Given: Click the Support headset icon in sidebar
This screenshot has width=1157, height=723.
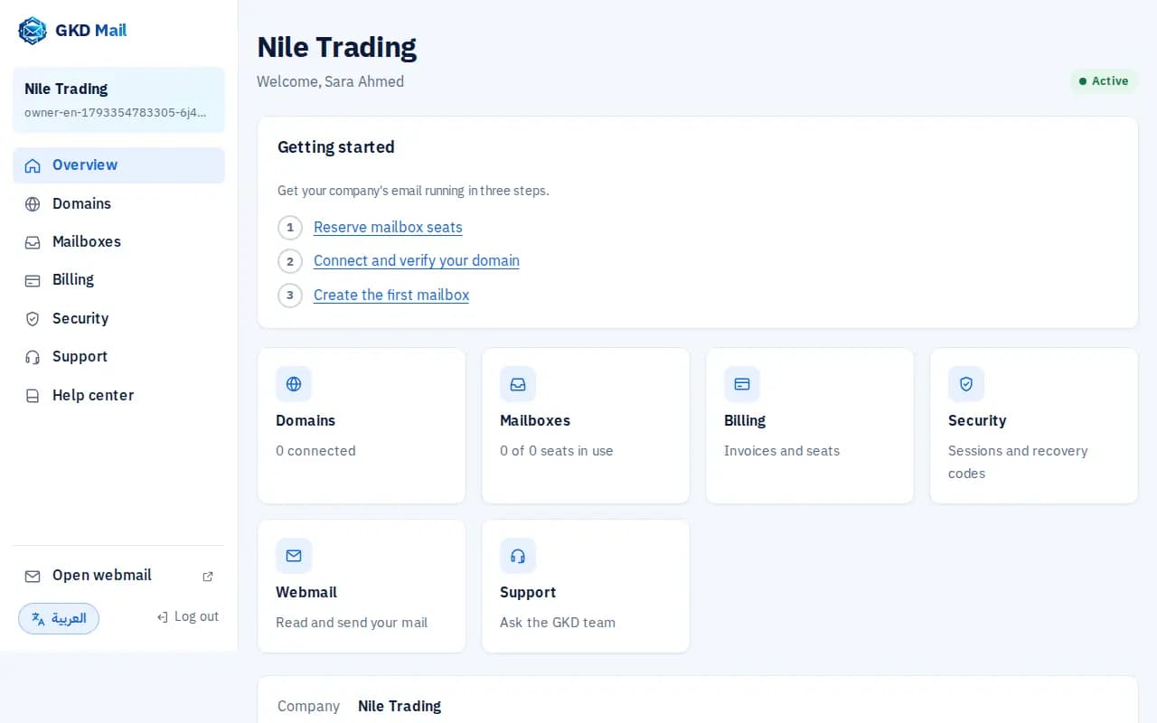Looking at the screenshot, I should click(33, 357).
